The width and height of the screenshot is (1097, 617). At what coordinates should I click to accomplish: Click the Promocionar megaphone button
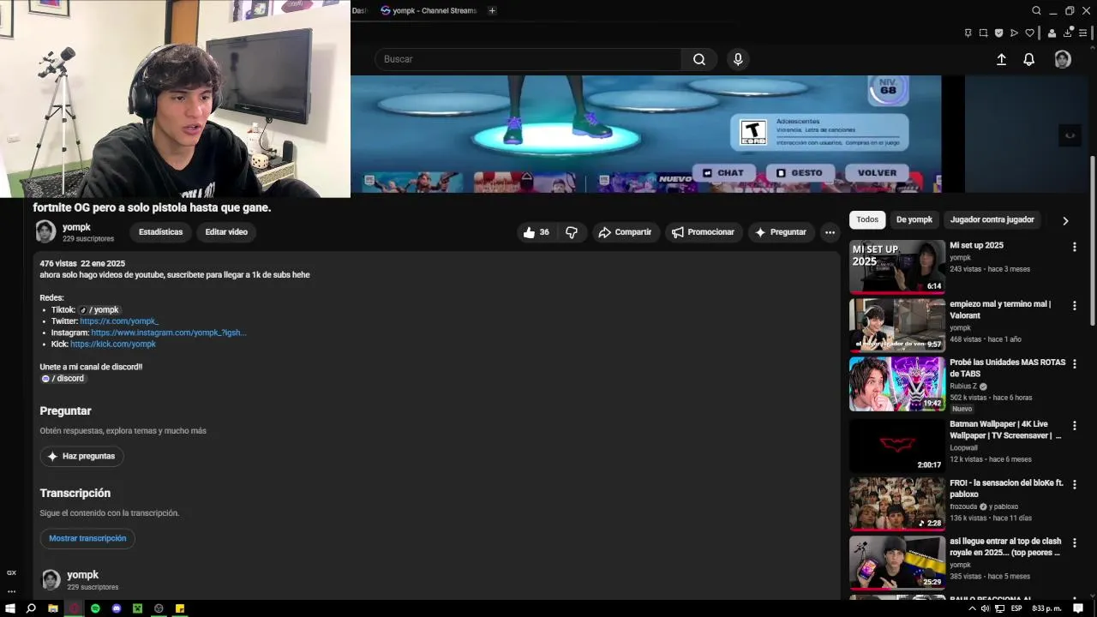click(x=704, y=232)
